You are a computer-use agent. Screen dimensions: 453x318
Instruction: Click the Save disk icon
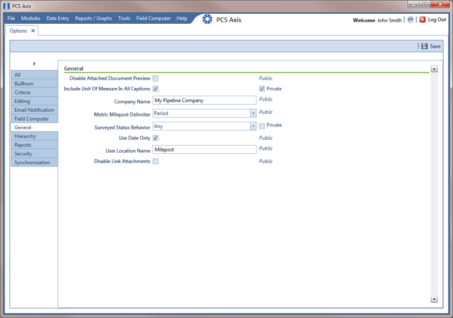click(424, 46)
